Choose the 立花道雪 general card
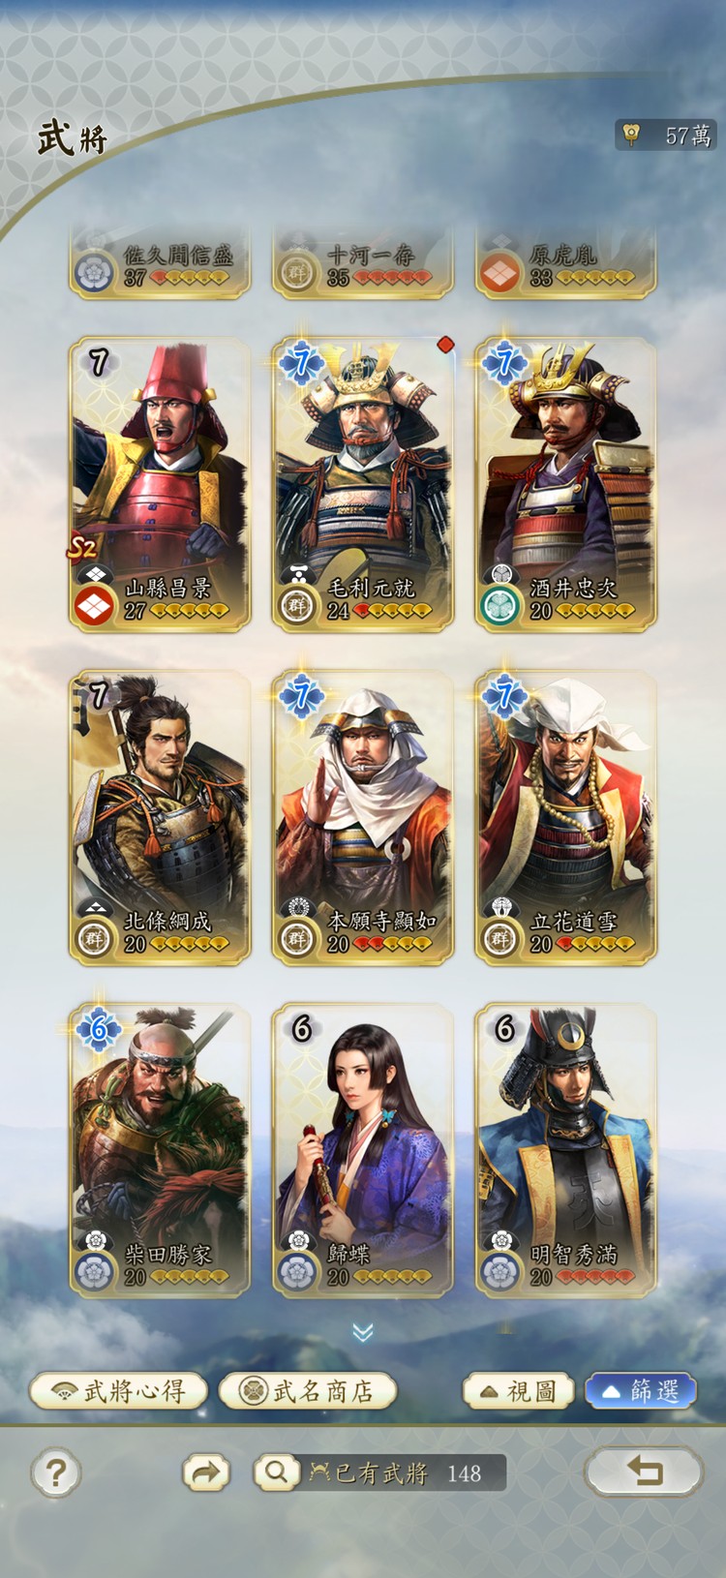The width and height of the screenshot is (726, 1578). (x=565, y=818)
